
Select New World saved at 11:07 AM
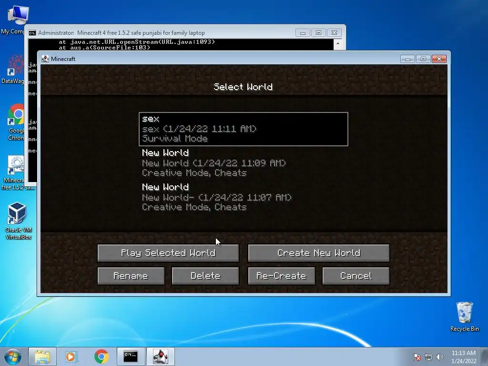pyautogui.click(x=244, y=197)
